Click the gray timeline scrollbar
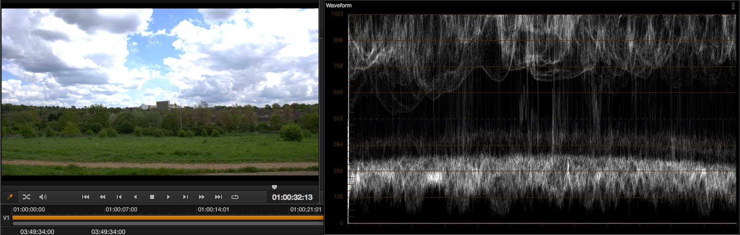The image size is (740, 235). point(168,223)
